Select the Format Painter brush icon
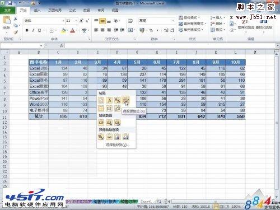The image size is (280, 210). pyautogui.click(x=16, y=32)
